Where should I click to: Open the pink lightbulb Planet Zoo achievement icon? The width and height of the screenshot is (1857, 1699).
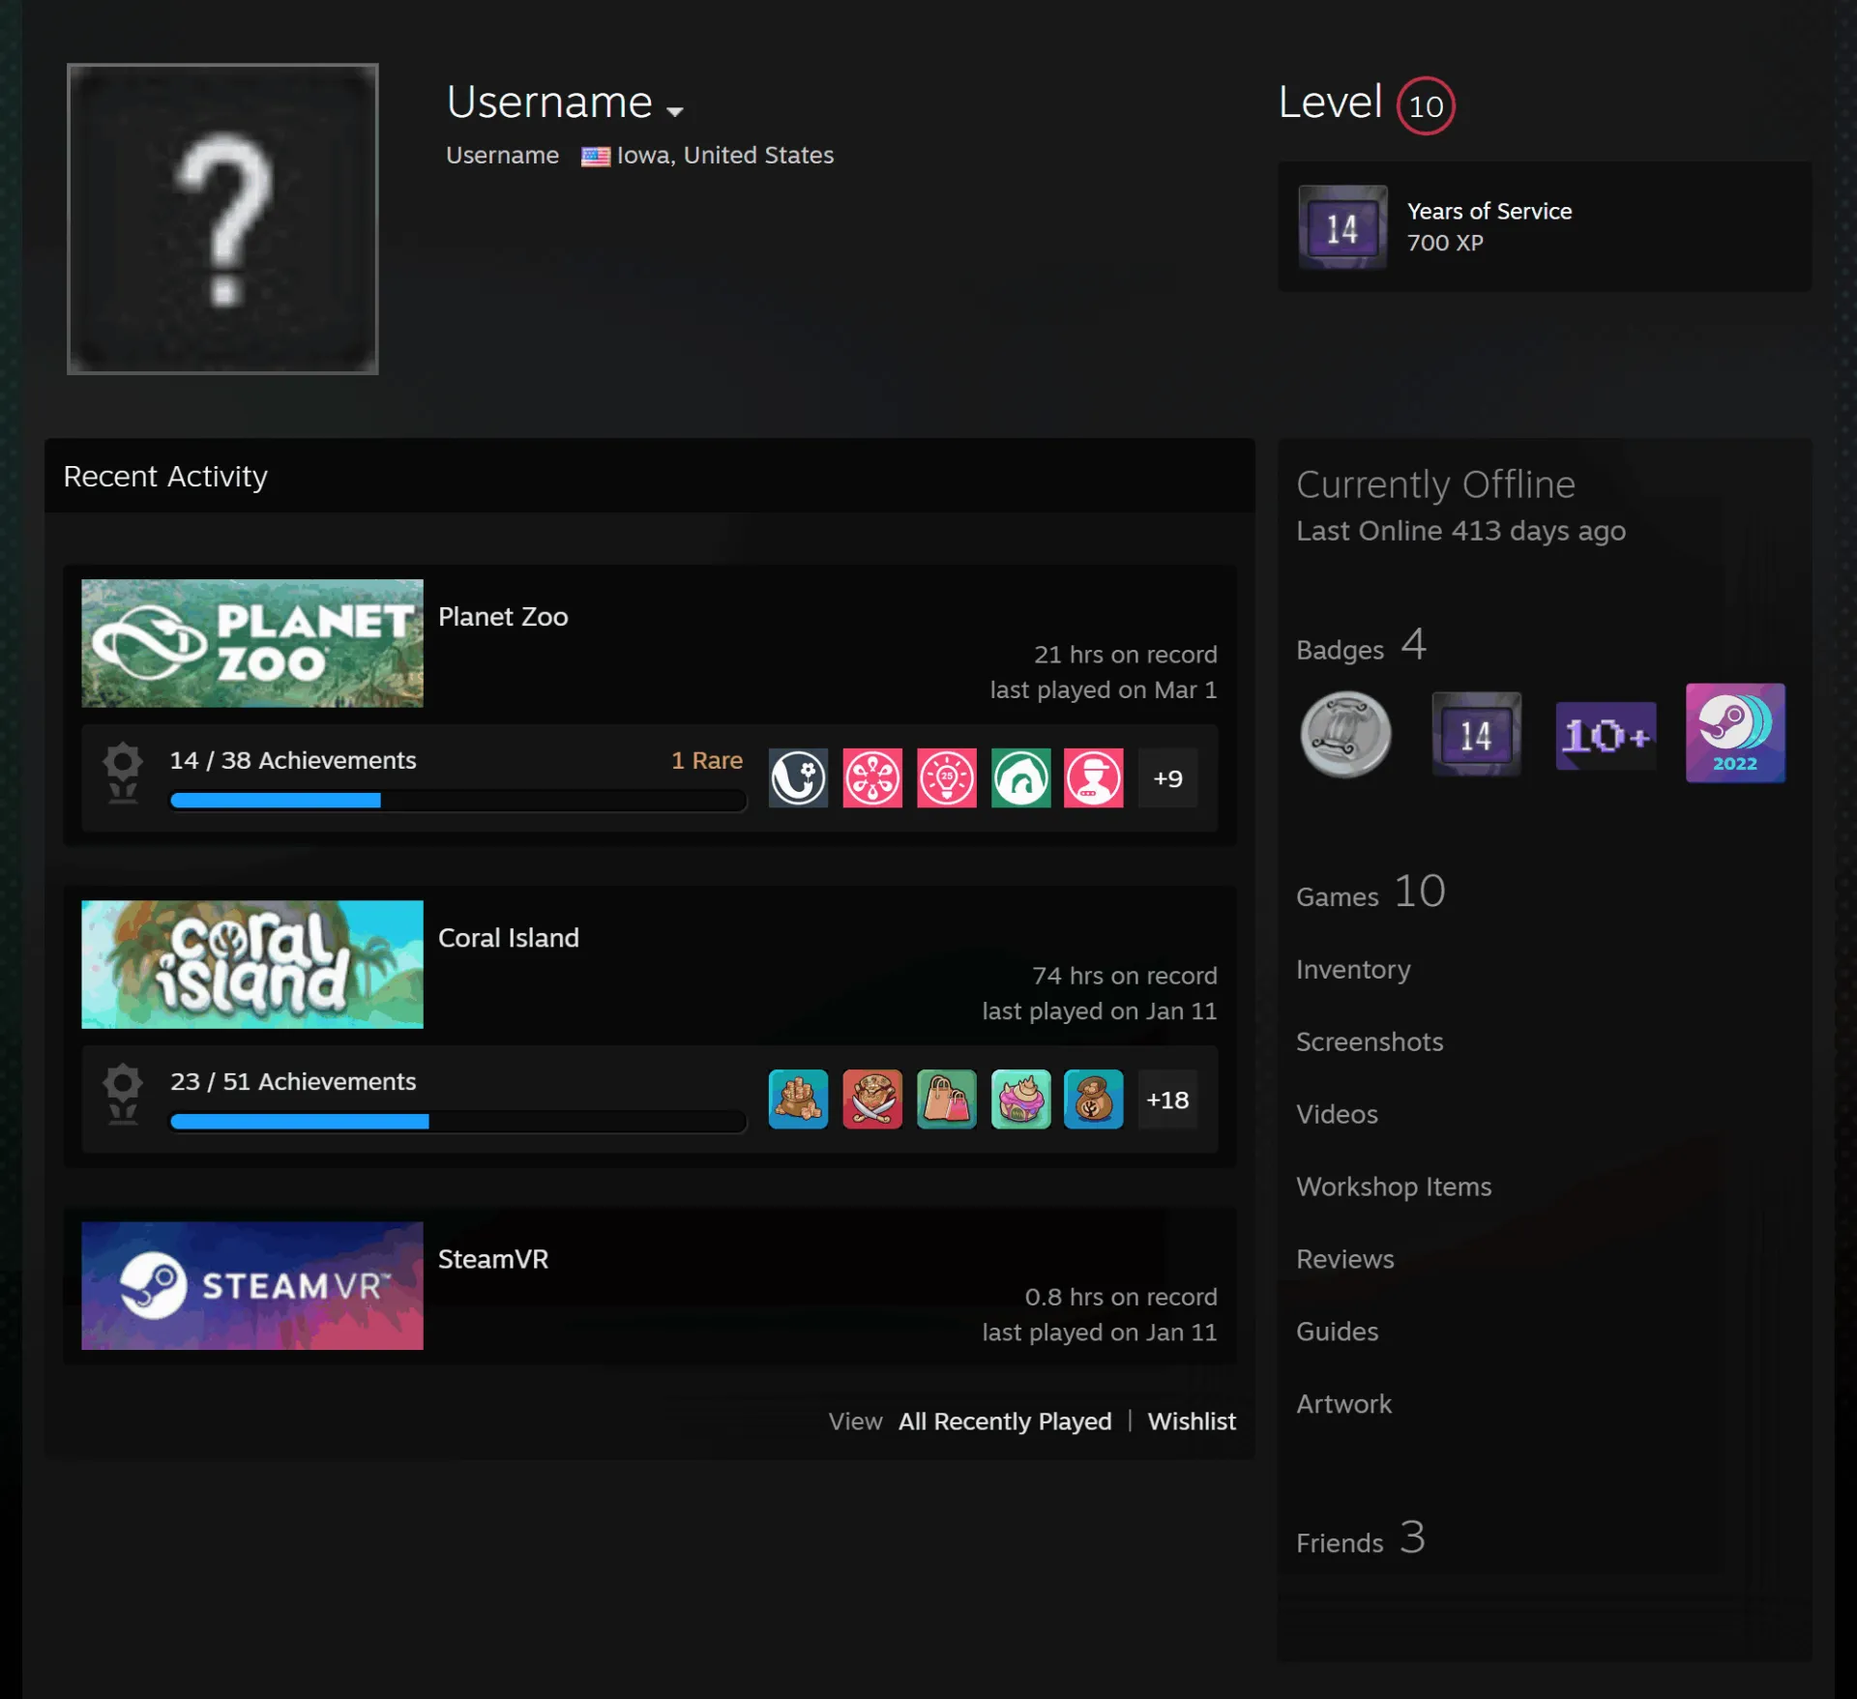point(946,777)
